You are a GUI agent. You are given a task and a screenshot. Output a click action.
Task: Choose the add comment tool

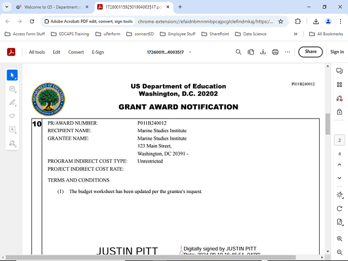(12, 89)
